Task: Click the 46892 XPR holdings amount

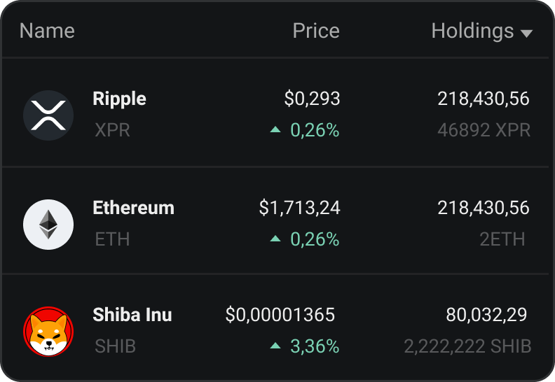Action: 484,130
